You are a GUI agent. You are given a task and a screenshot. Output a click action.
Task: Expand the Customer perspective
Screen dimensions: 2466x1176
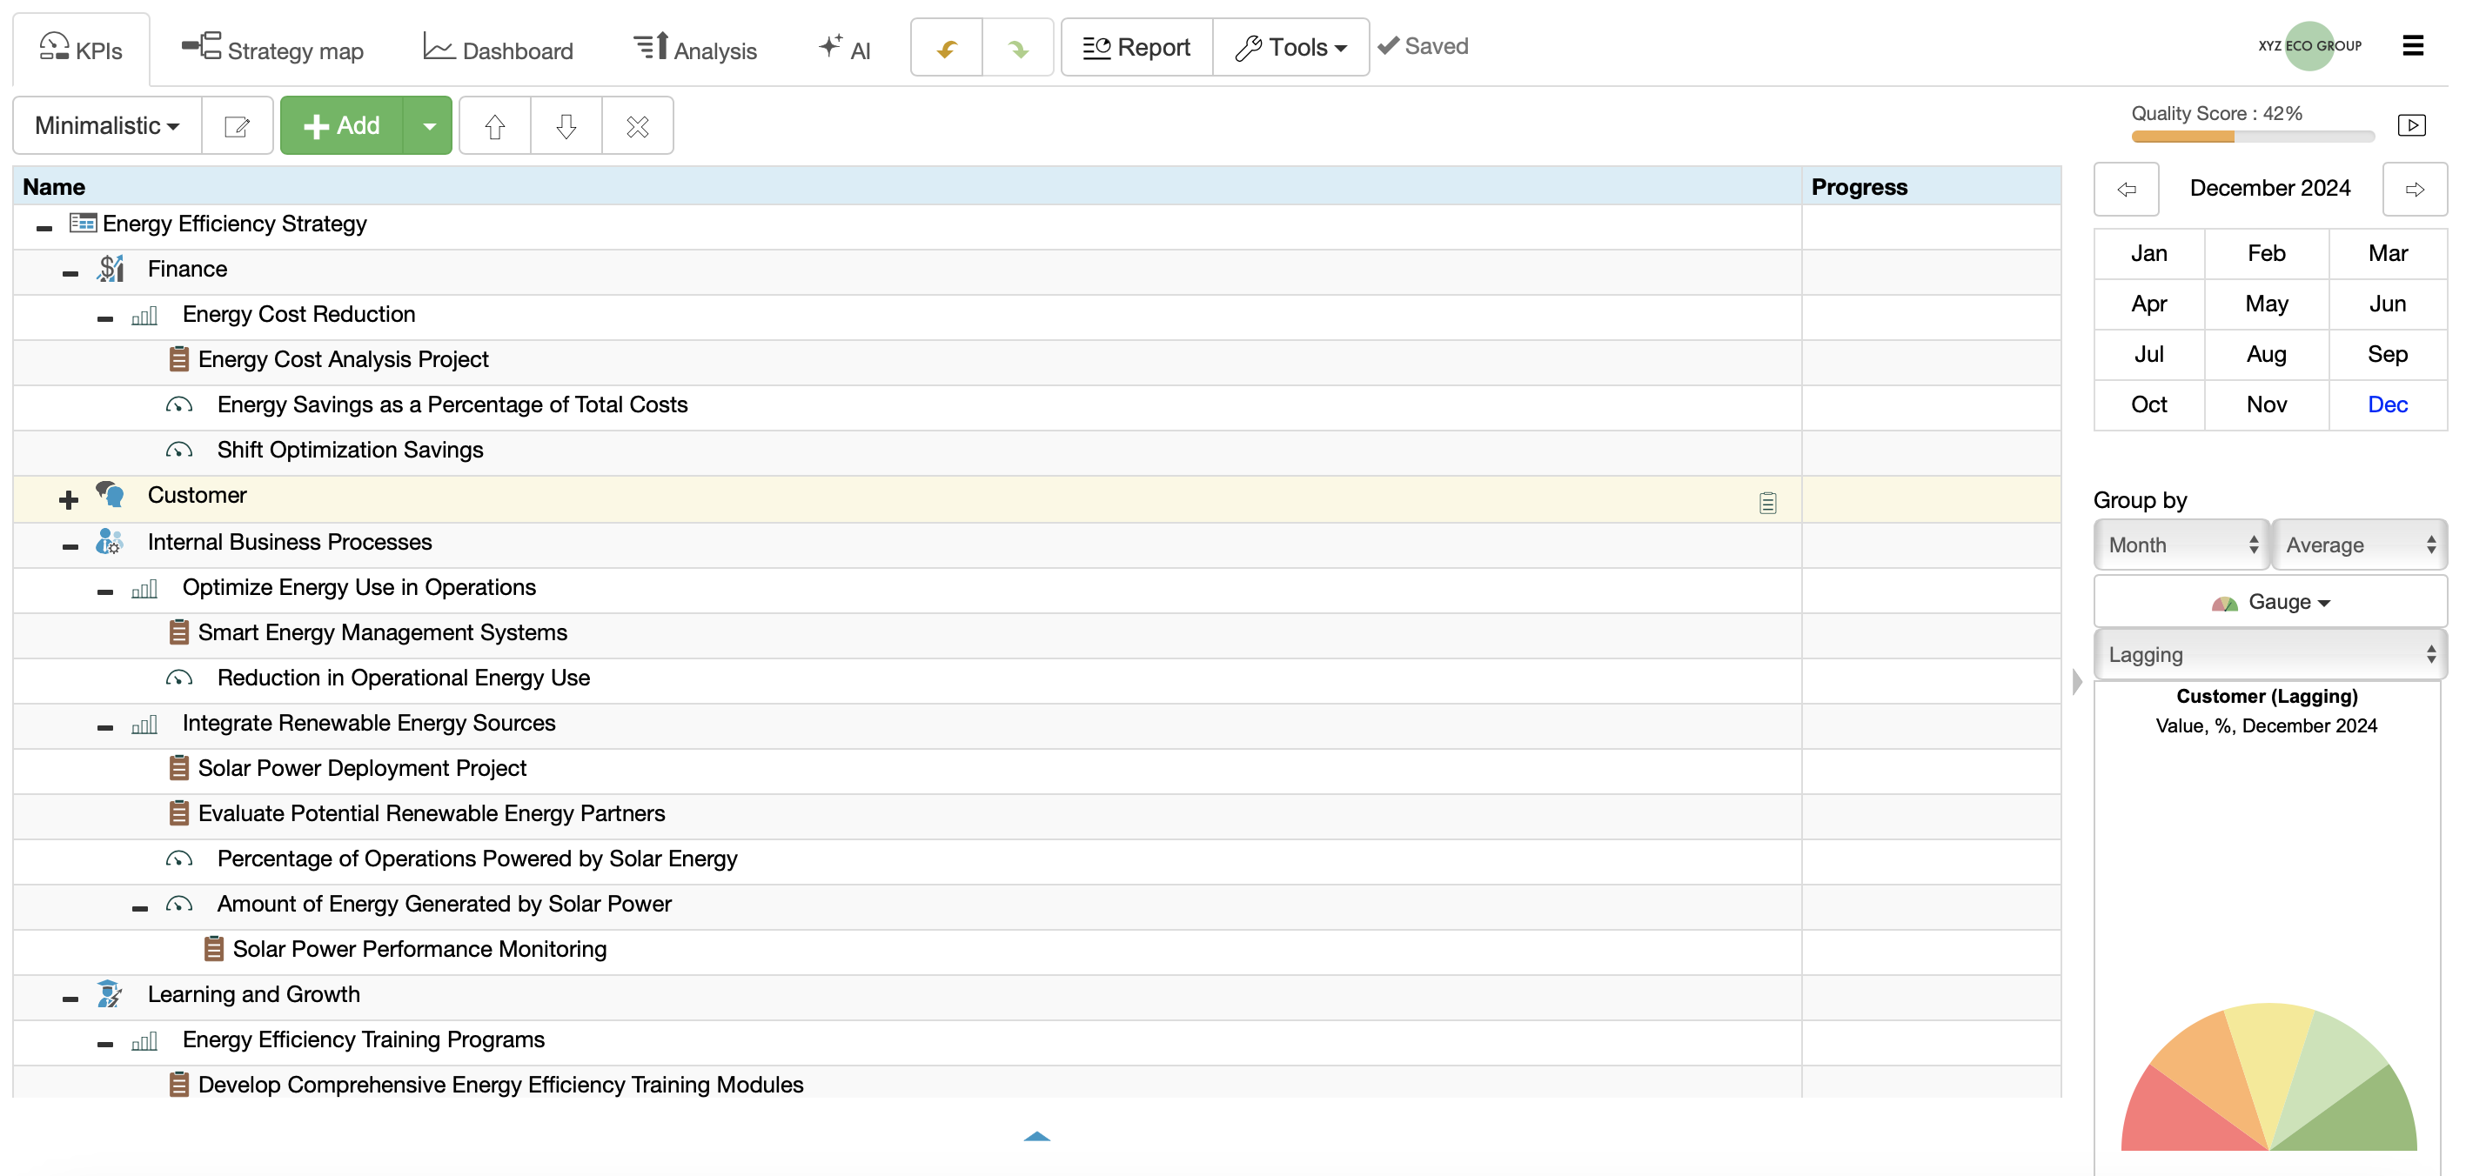(x=69, y=499)
